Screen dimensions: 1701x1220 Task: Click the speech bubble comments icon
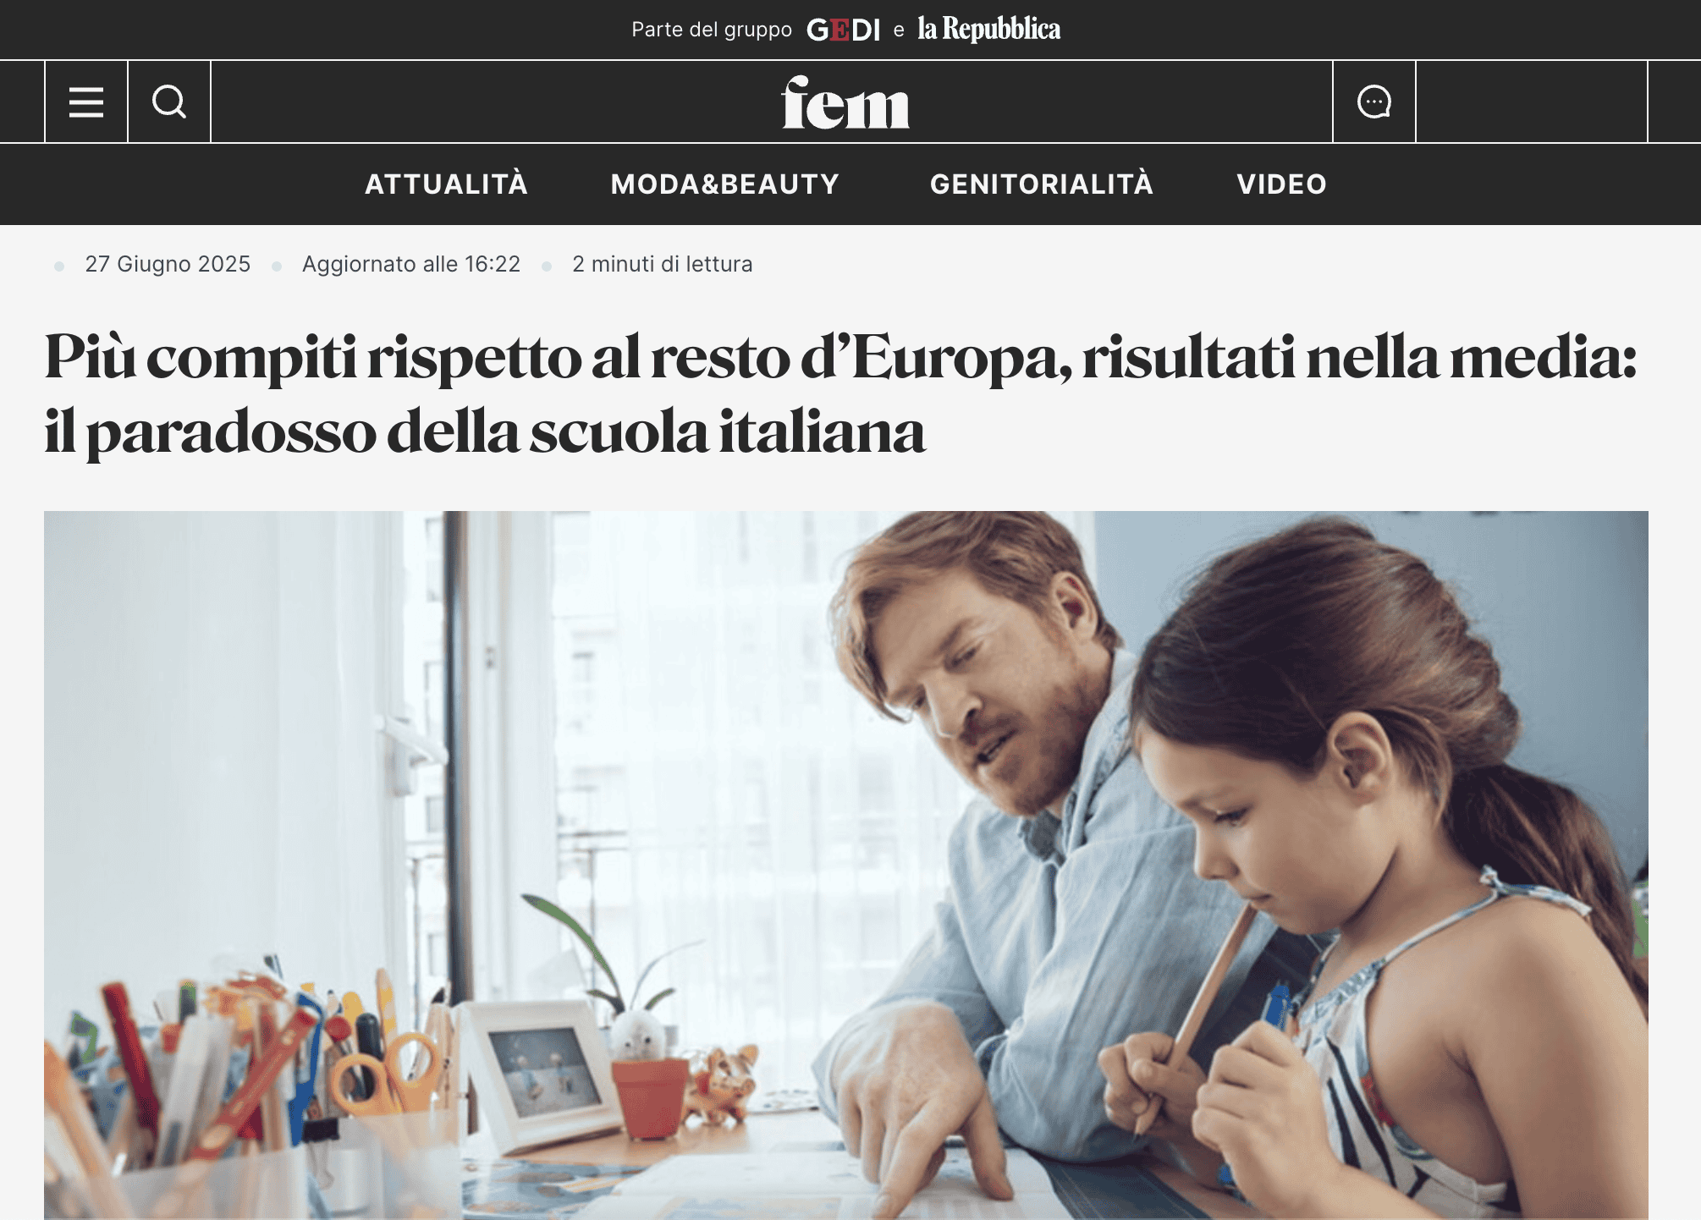(1374, 102)
